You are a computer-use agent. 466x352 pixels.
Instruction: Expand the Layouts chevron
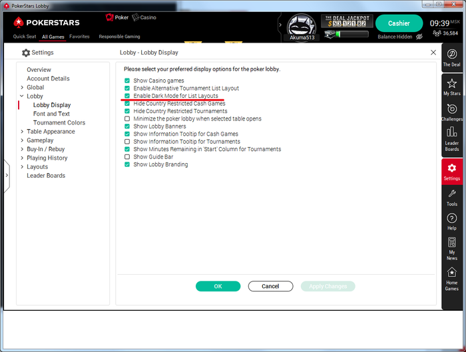point(22,166)
